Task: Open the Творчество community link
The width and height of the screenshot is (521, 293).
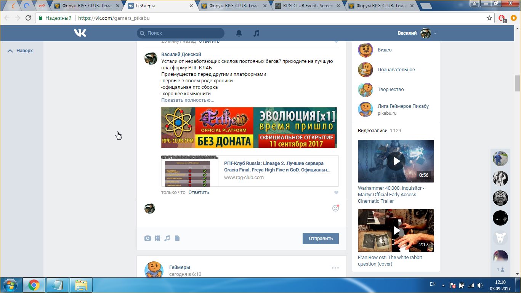Action: [x=391, y=90]
